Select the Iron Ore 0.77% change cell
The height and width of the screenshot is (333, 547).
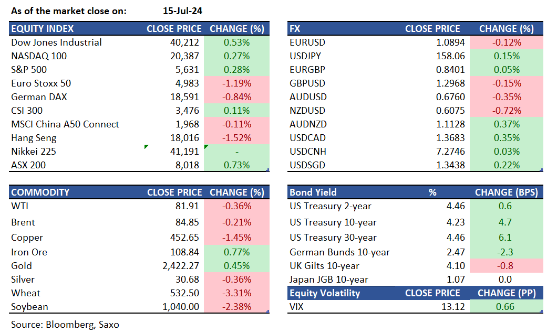(x=236, y=252)
